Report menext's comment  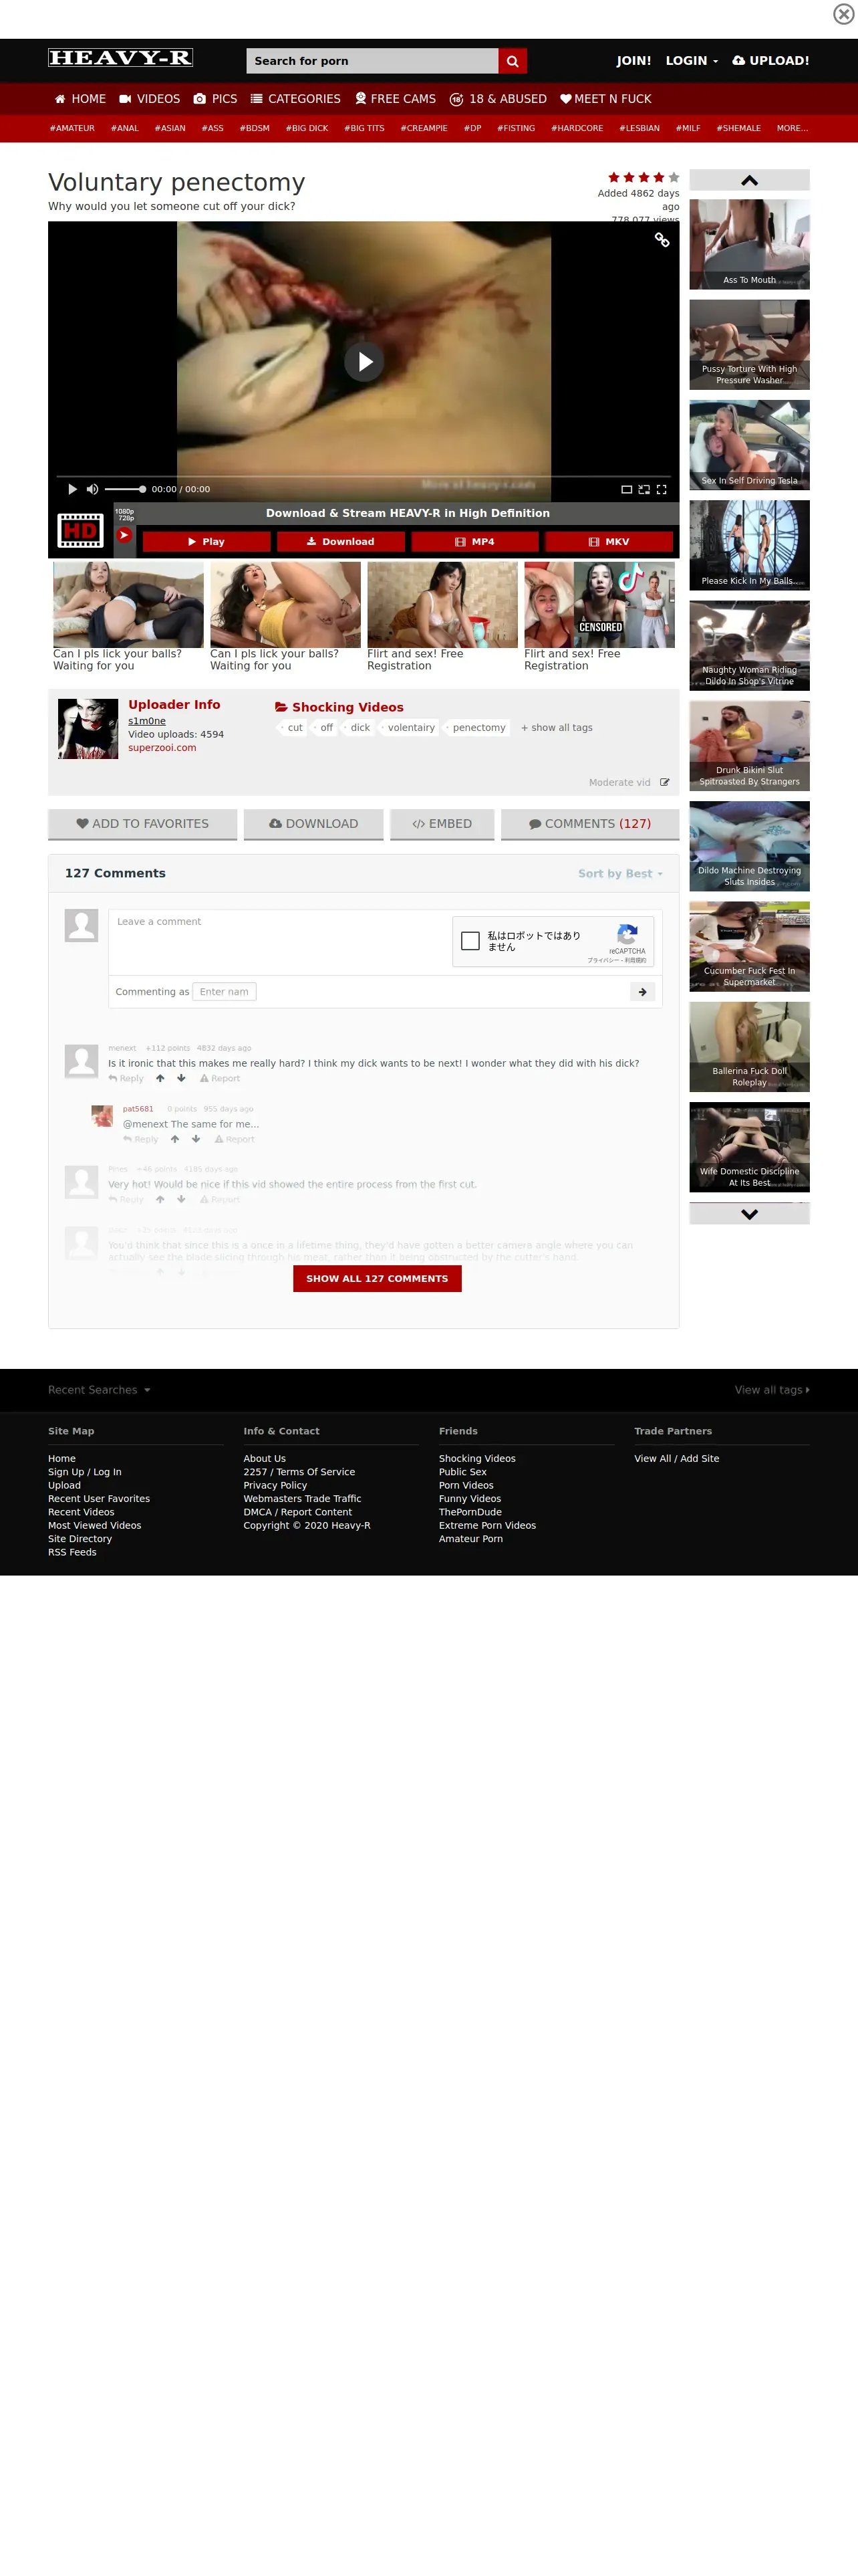click(220, 1079)
